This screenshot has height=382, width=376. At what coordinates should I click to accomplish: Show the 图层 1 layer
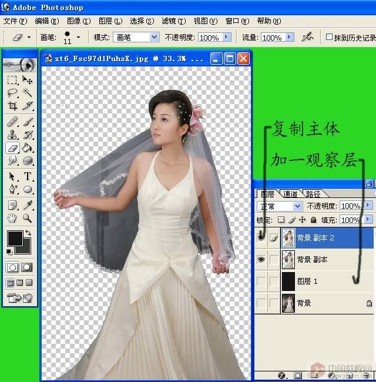(x=261, y=282)
